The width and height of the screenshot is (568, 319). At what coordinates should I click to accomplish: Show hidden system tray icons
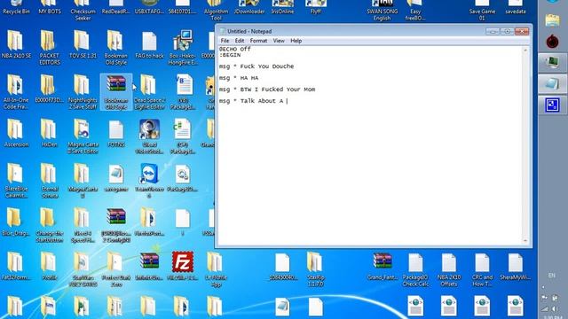(543, 287)
